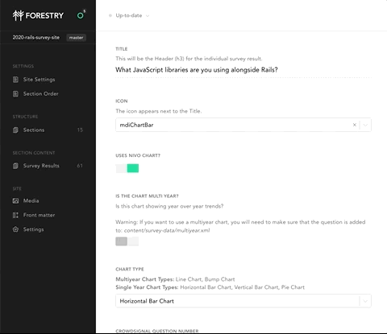Image resolution: width=387 pixels, height=334 pixels.
Task: Click the Survey Results count 61
Action: click(80, 166)
